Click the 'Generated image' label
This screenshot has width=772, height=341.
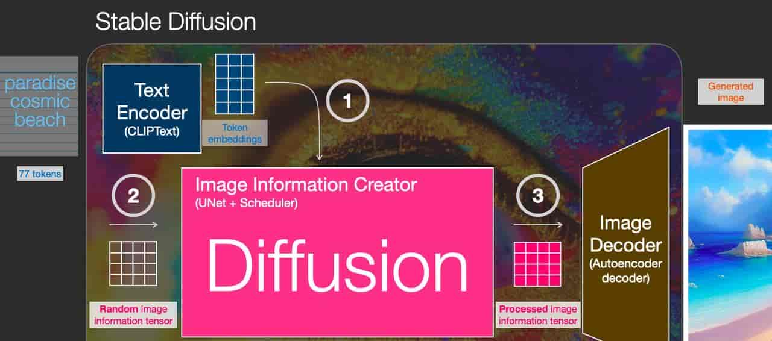[730, 92]
